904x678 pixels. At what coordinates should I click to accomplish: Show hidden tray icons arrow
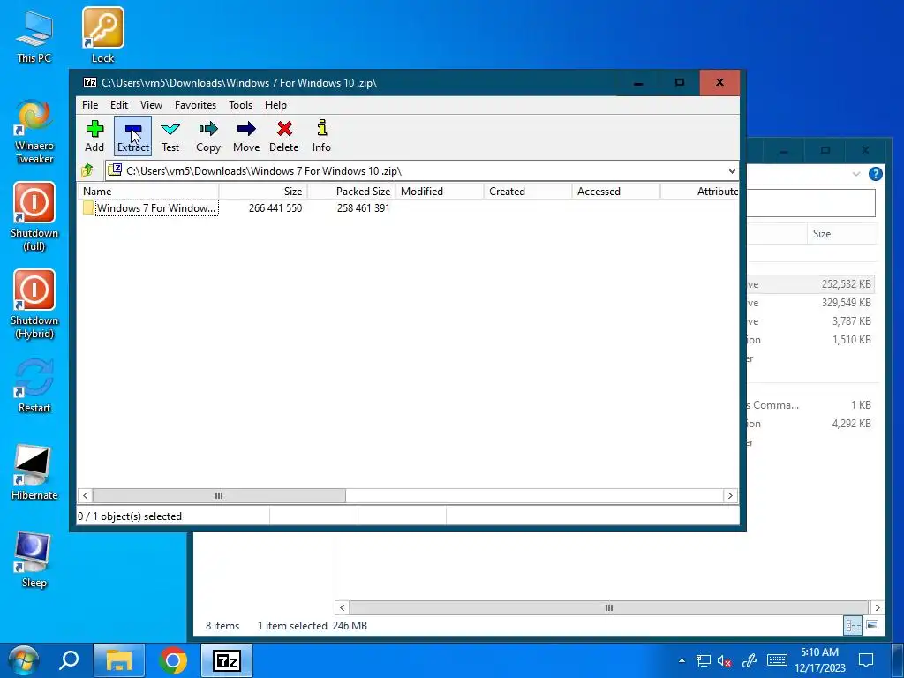(682, 660)
